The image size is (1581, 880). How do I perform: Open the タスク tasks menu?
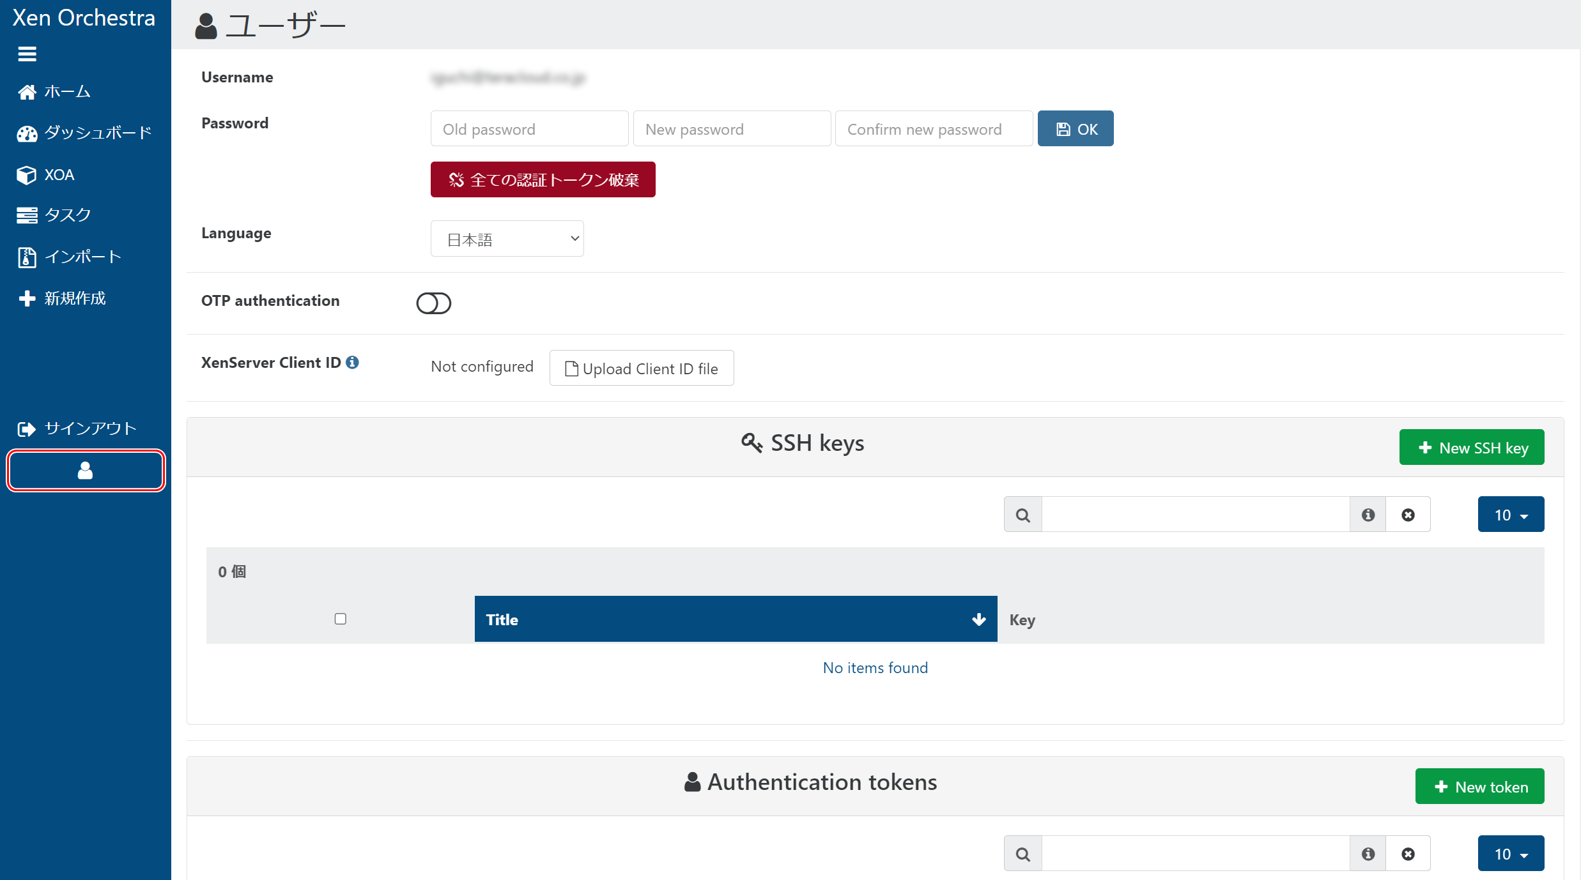[54, 215]
